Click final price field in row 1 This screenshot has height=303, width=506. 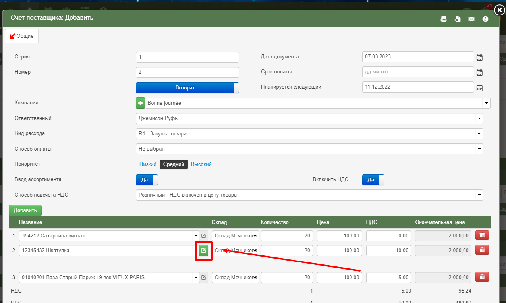point(443,236)
